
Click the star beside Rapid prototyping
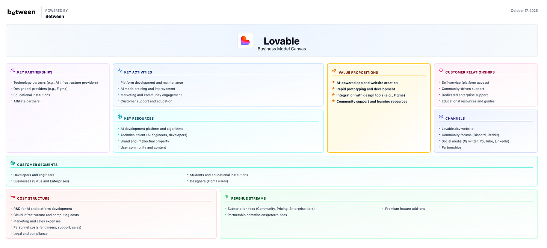333,89
